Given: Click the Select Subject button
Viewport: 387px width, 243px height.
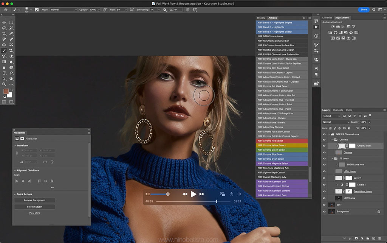Looking at the screenshot, I should point(34,207).
